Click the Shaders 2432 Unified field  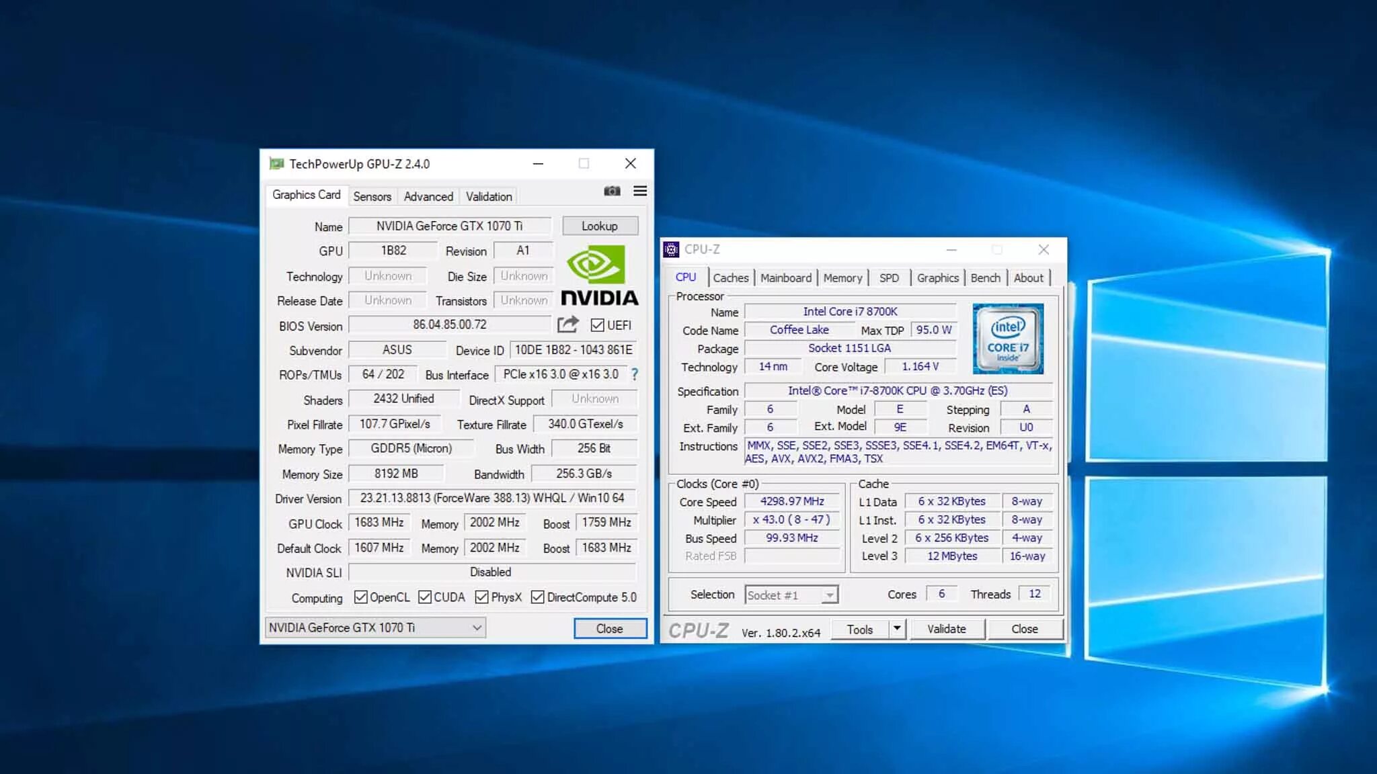[403, 398]
